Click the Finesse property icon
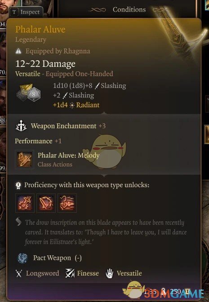This screenshot has width=209, height=302. coord(70,273)
